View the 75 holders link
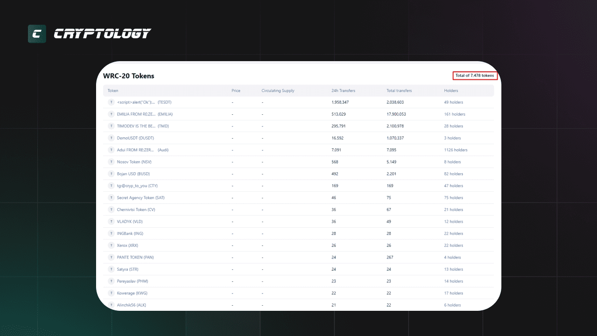This screenshot has height=336, width=597. point(454,198)
